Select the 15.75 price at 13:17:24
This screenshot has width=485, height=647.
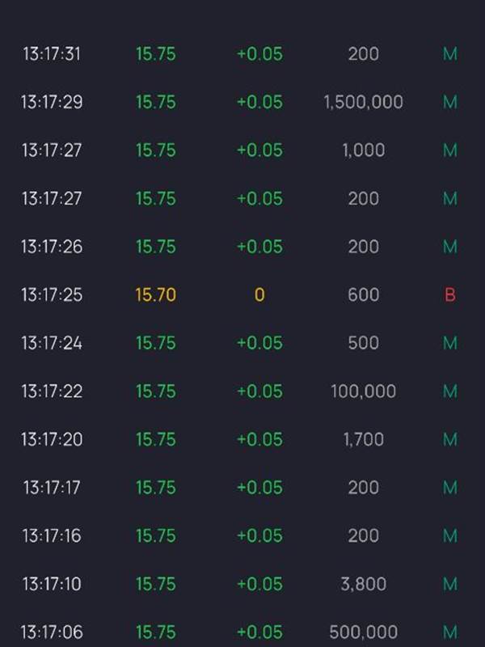(x=155, y=343)
